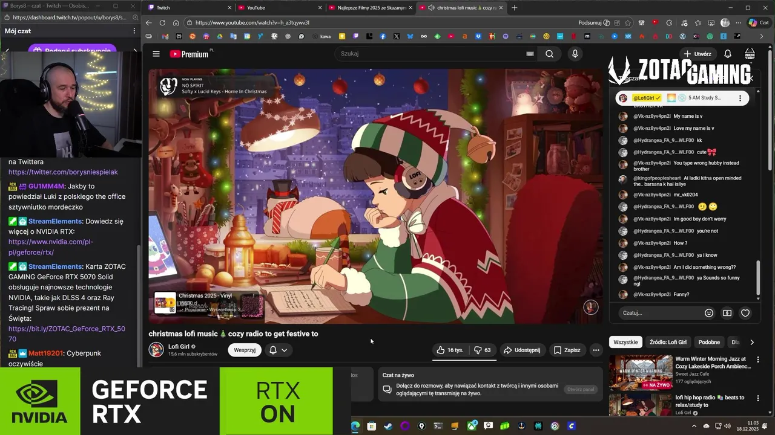775x435 pixels.
Task: Select the Wszystkie filter chip
Action: [x=625, y=342]
